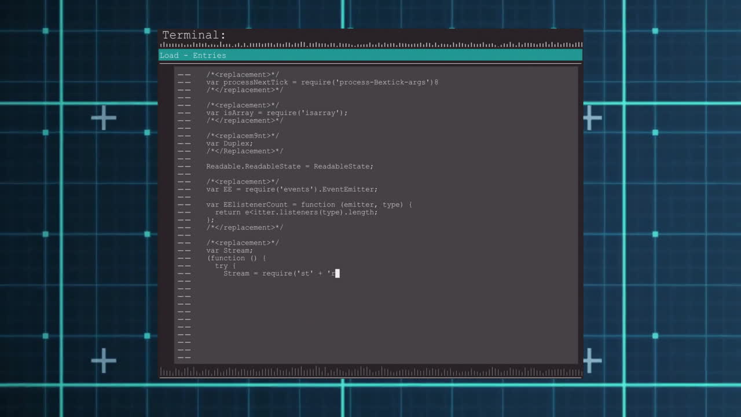
Task: Click the Terminal: window title
Action: point(194,35)
